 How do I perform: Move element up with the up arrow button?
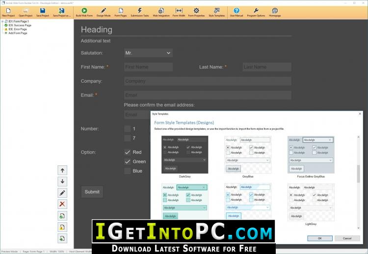[62, 170]
